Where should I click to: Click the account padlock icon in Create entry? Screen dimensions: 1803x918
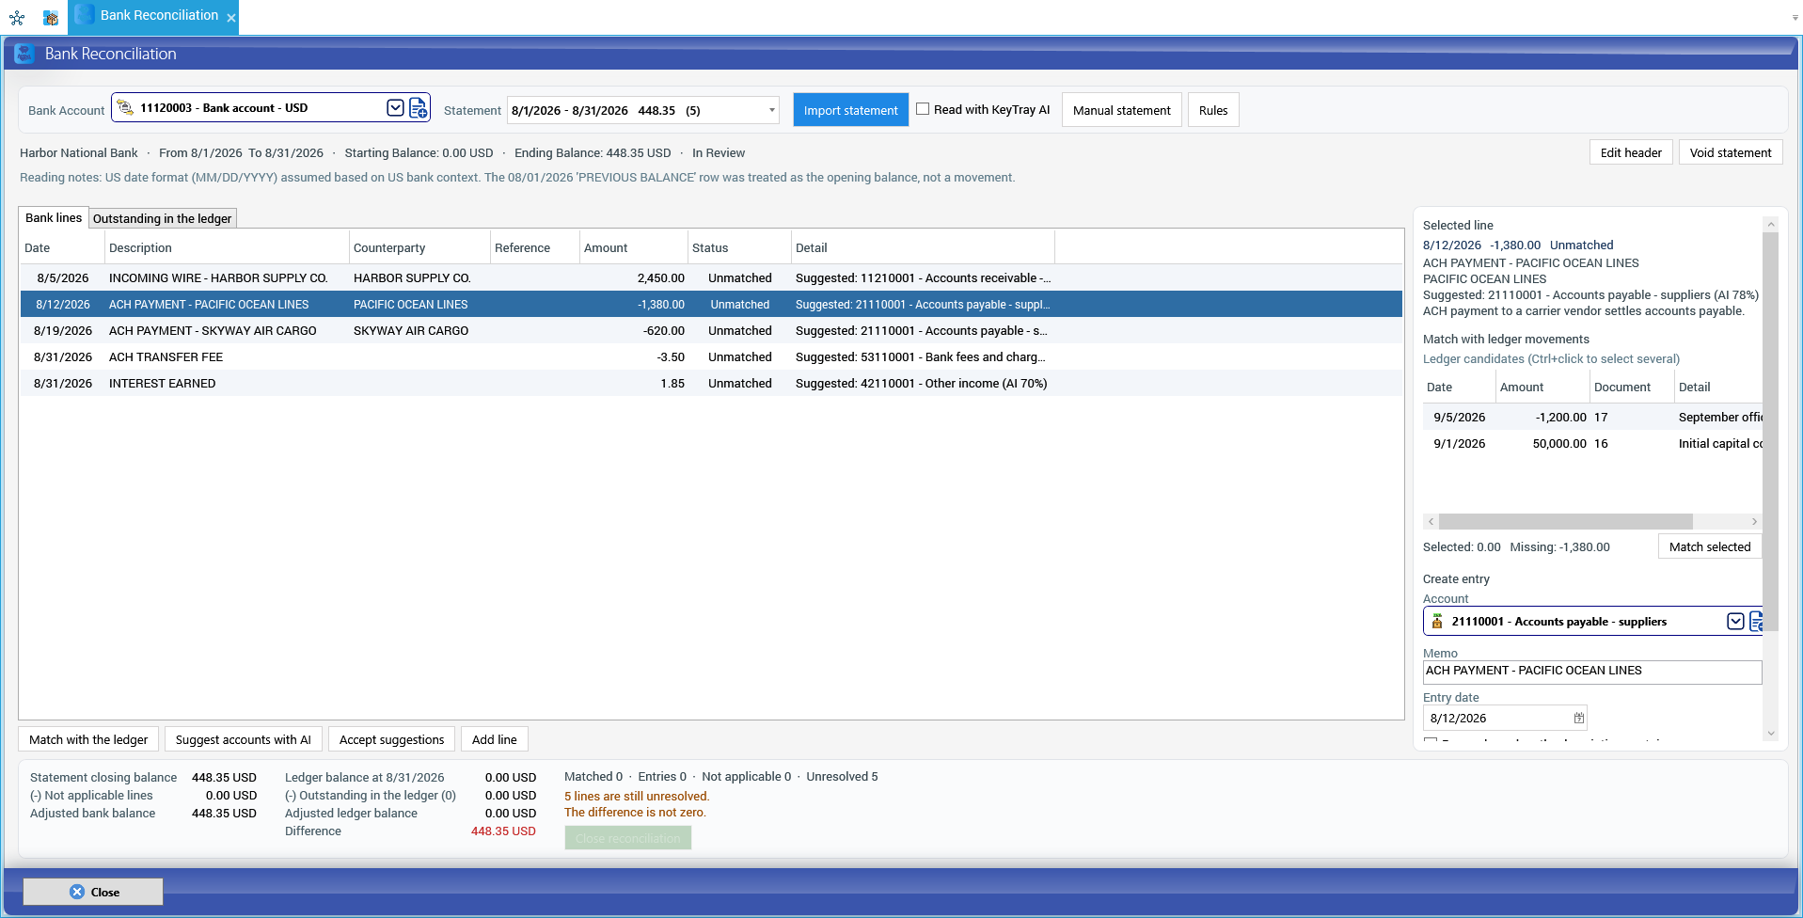click(1437, 621)
